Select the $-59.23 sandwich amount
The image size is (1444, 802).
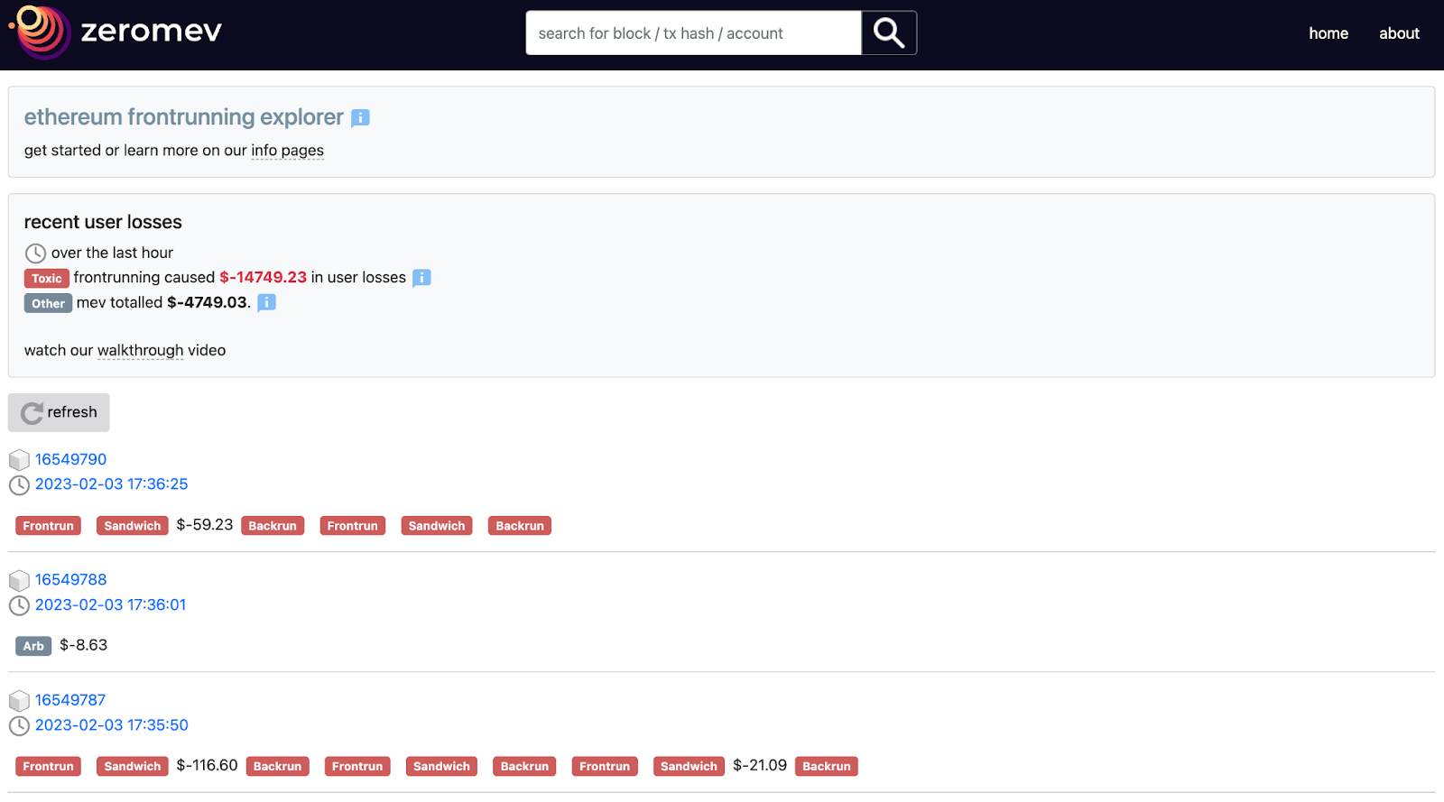coord(205,525)
